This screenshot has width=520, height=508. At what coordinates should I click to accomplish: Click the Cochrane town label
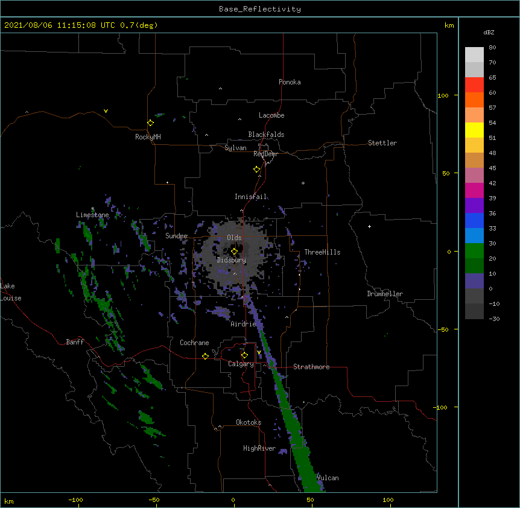[x=194, y=343]
